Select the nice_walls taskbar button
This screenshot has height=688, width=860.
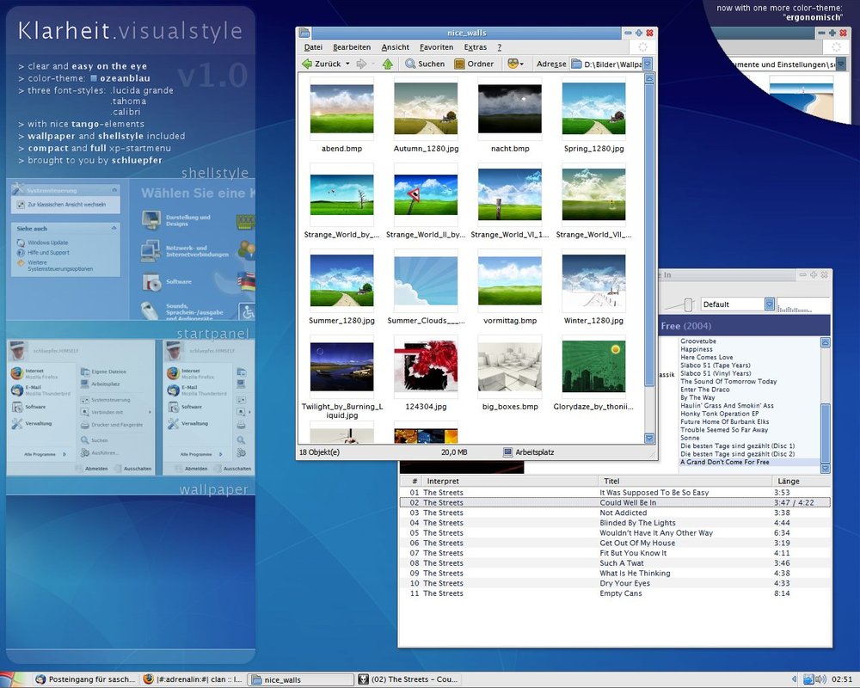tap(298, 679)
